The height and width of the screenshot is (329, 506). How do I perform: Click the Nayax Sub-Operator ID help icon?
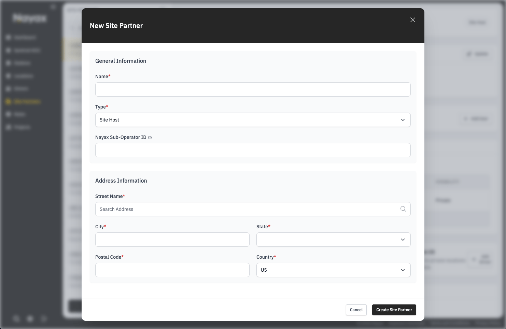(150, 138)
